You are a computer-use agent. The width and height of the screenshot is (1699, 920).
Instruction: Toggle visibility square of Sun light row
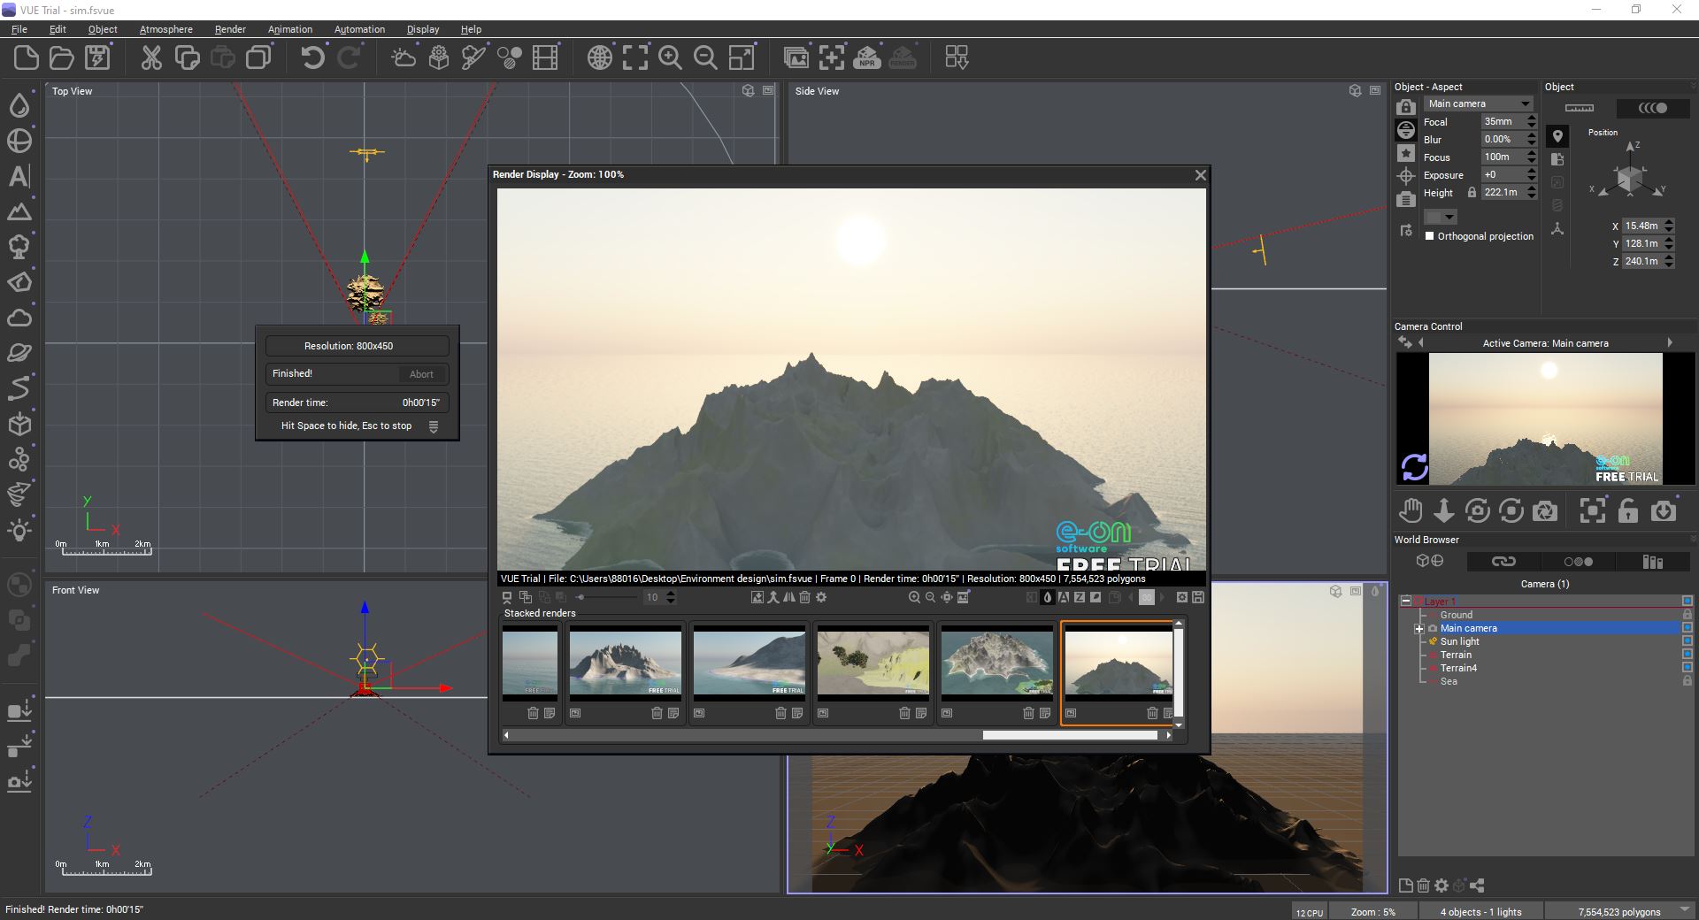coord(1687,641)
